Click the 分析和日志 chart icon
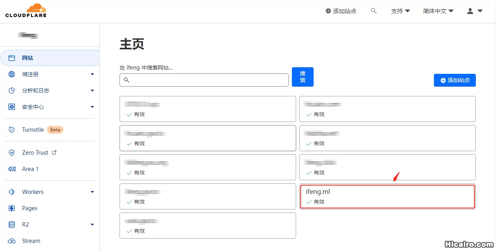This screenshot has height=251, width=496. pyautogui.click(x=12, y=91)
